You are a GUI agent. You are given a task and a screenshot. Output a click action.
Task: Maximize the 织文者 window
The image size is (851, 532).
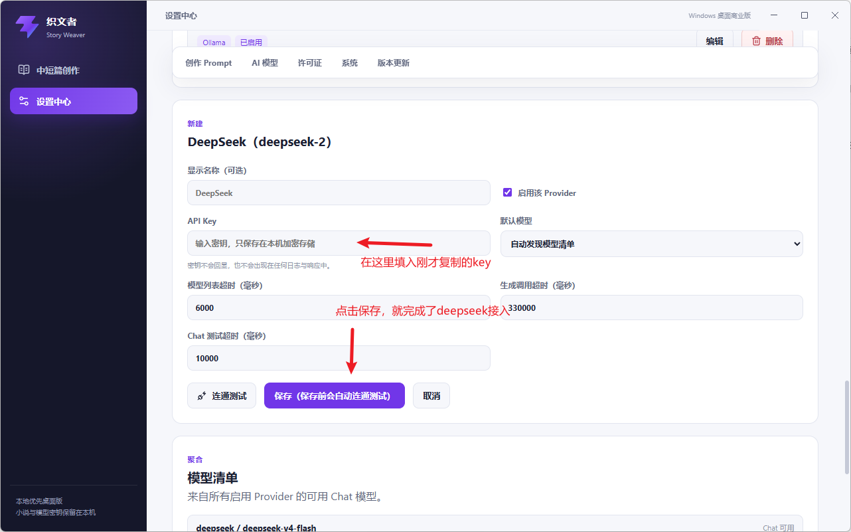[x=805, y=15]
